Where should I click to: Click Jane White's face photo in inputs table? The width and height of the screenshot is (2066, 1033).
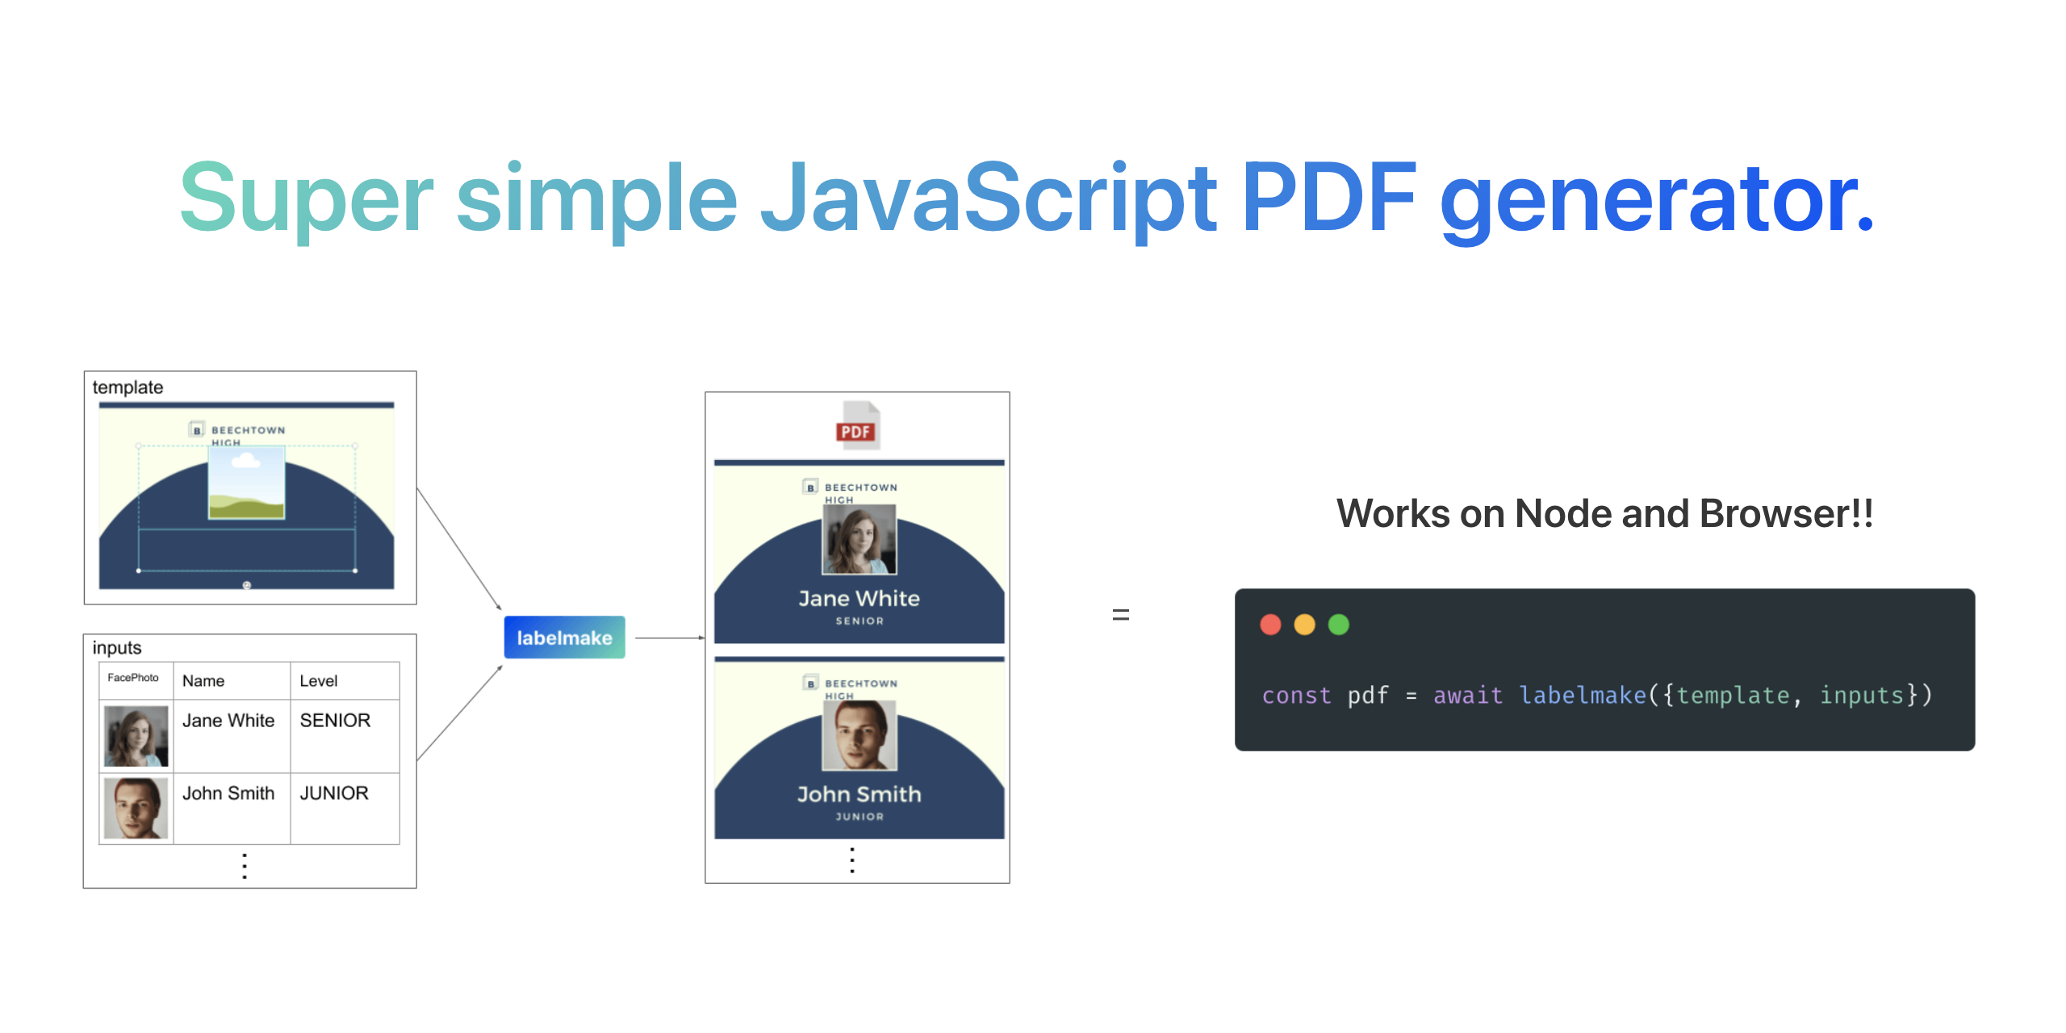[x=136, y=736]
